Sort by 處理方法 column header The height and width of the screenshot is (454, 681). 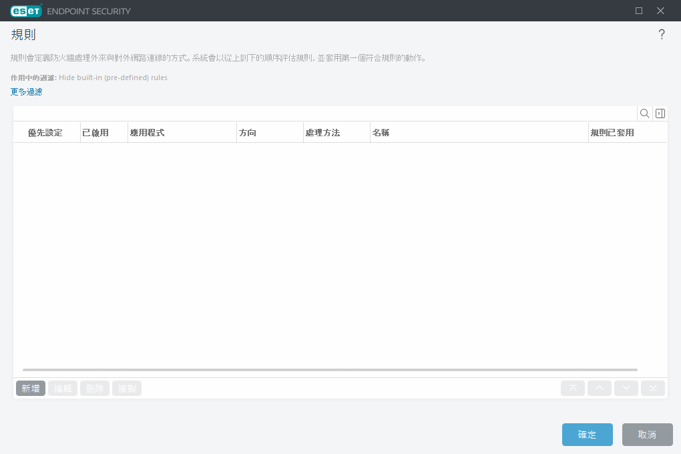coord(322,133)
